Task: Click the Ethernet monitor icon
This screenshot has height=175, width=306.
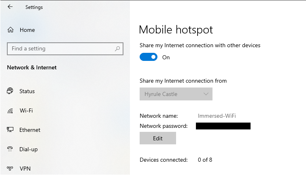Action: pos(11,130)
